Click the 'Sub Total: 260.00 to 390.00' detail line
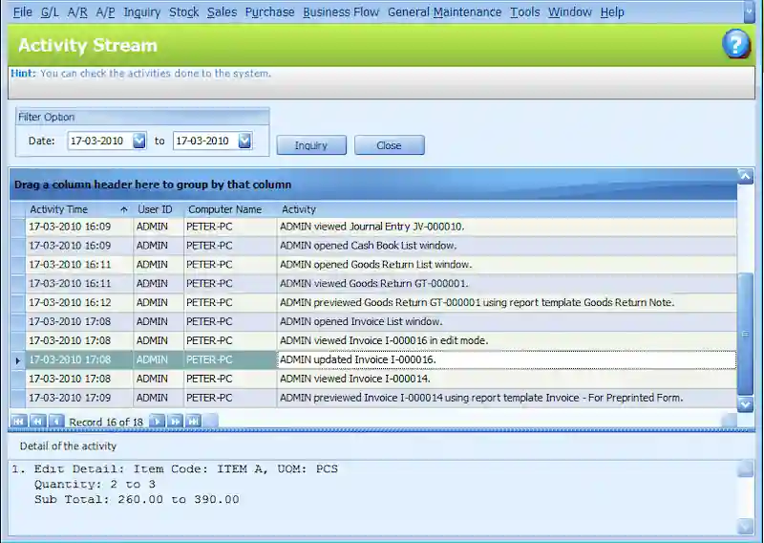Screen dimensions: 764x543 137,500
